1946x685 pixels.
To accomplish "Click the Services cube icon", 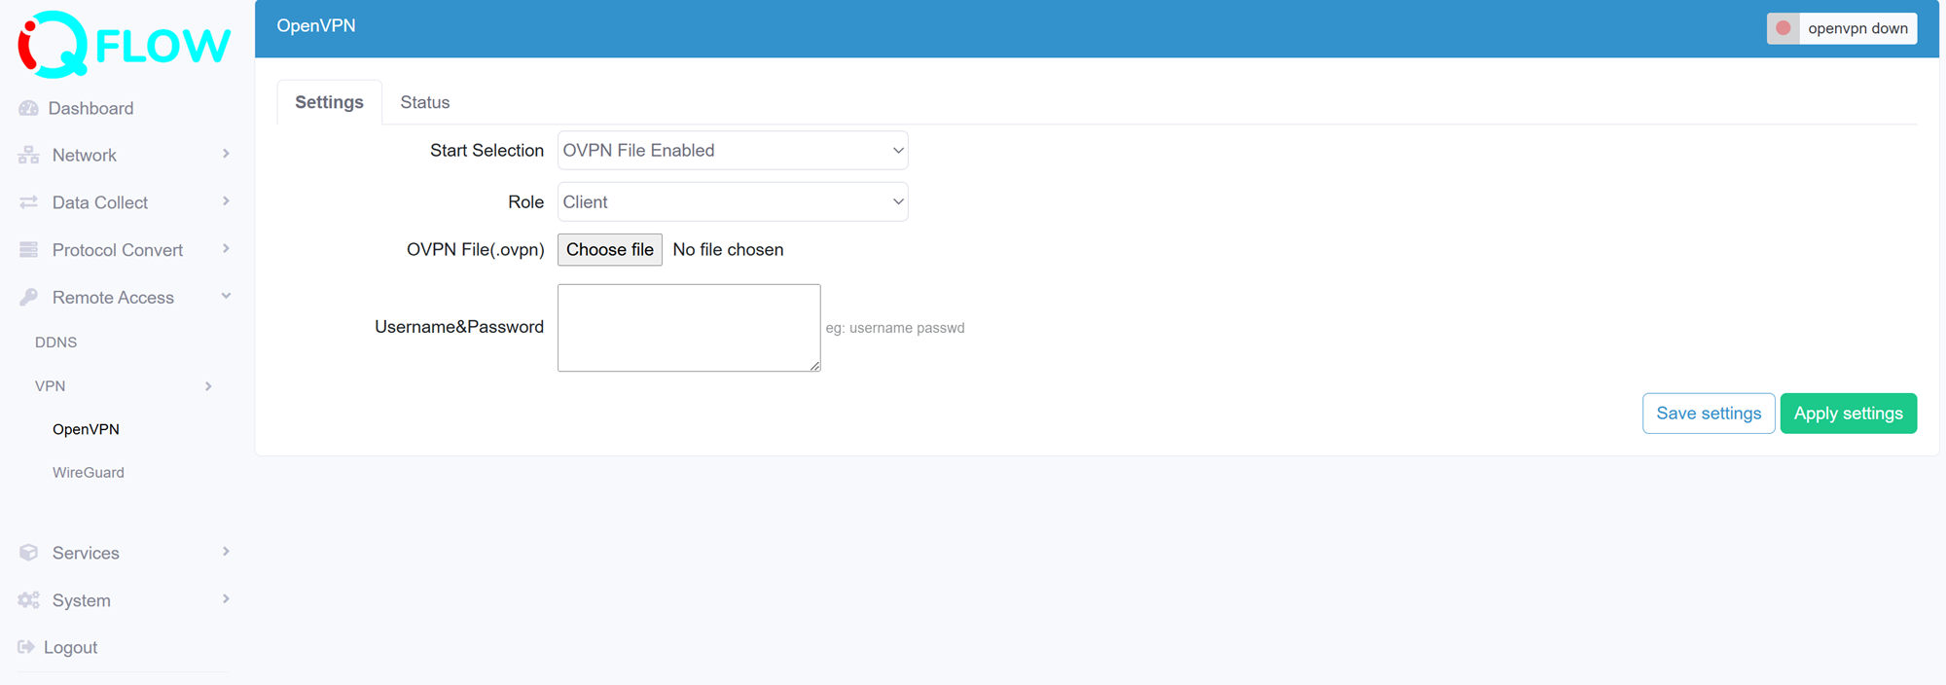I will [x=28, y=553].
